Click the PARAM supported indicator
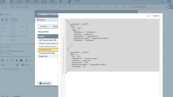The image size is (173, 97). click(x=156, y=16)
